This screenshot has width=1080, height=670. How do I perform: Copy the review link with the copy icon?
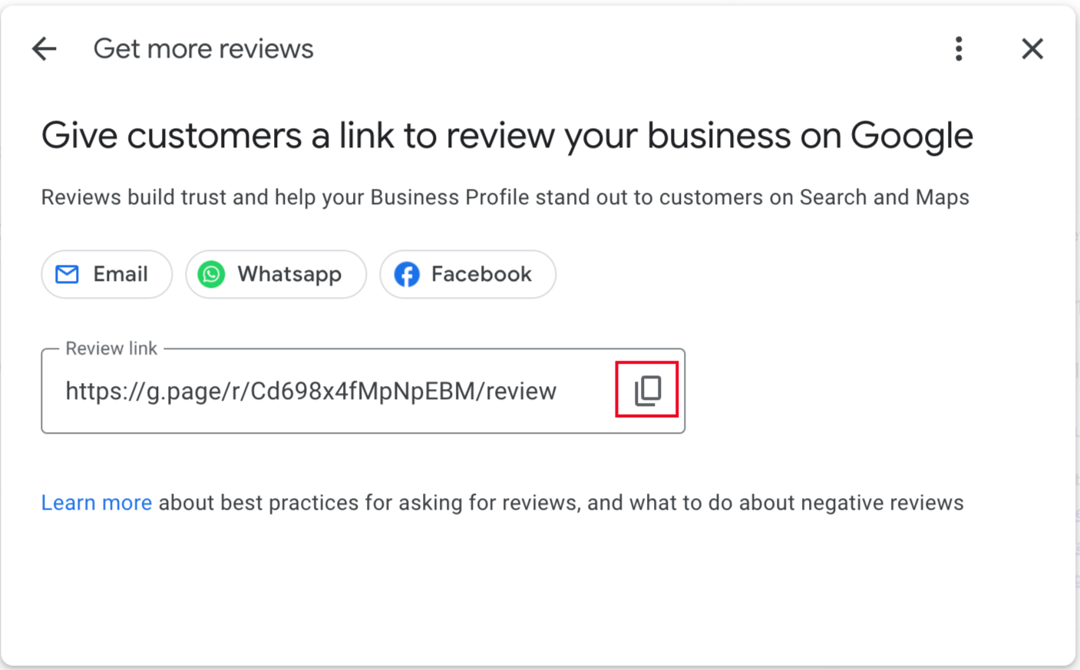tap(647, 390)
